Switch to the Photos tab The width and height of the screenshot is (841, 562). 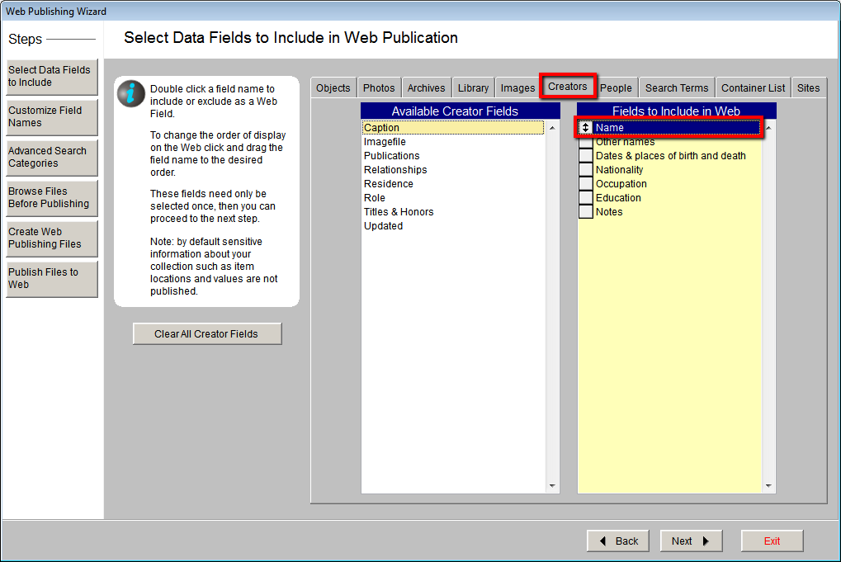click(378, 87)
